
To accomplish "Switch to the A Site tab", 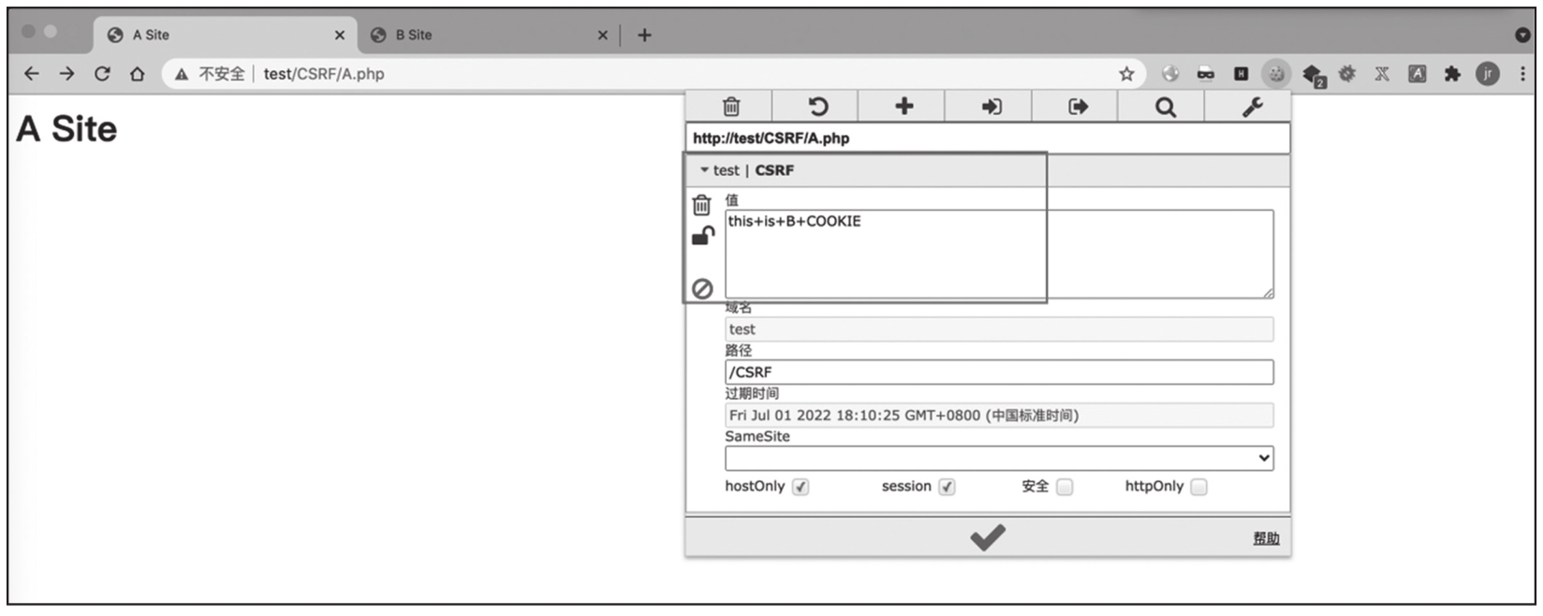I will [225, 35].
